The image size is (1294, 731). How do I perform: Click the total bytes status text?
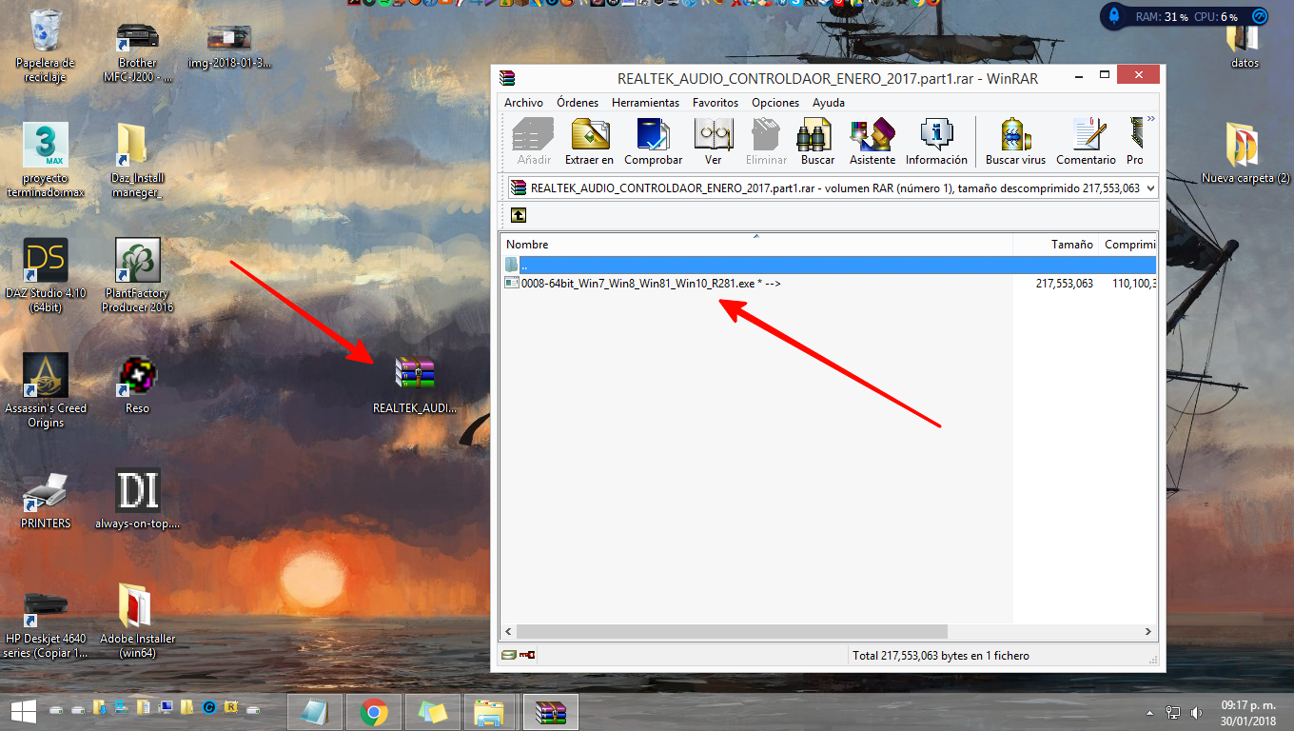[x=940, y=656]
